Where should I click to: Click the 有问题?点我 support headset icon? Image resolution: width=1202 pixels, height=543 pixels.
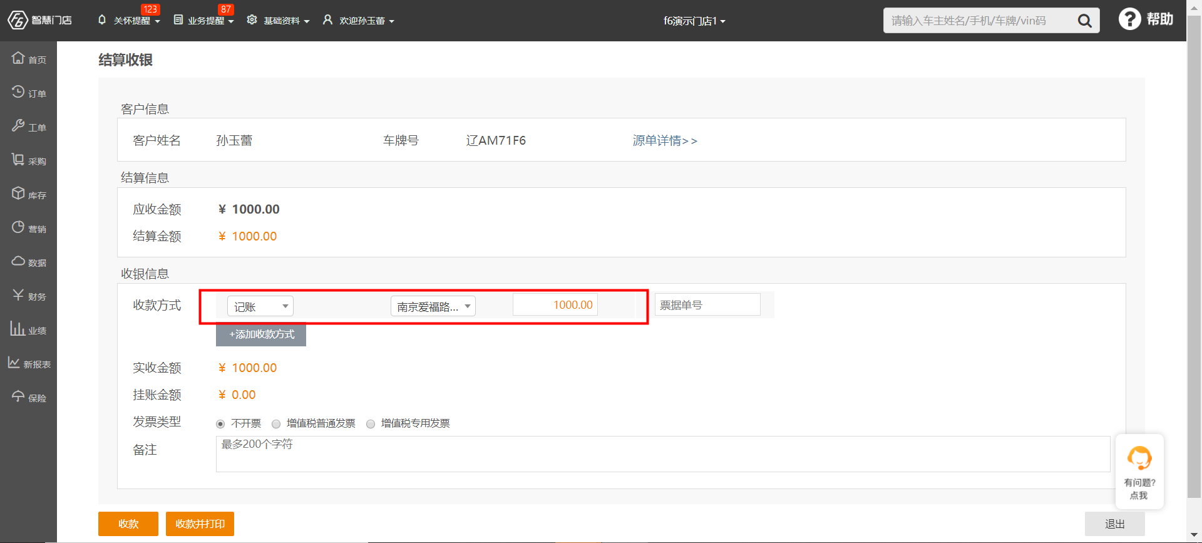[x=1139, y=458]
